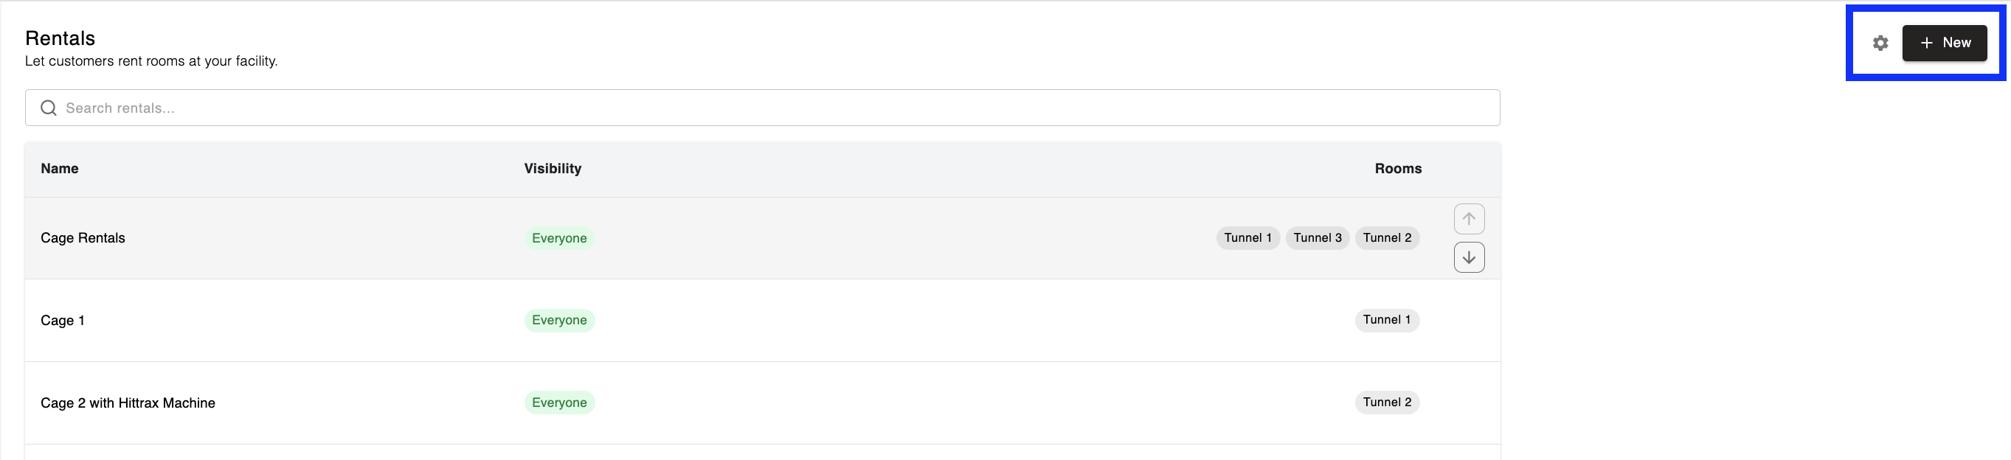Click the New rental button

click(1944, 43)
